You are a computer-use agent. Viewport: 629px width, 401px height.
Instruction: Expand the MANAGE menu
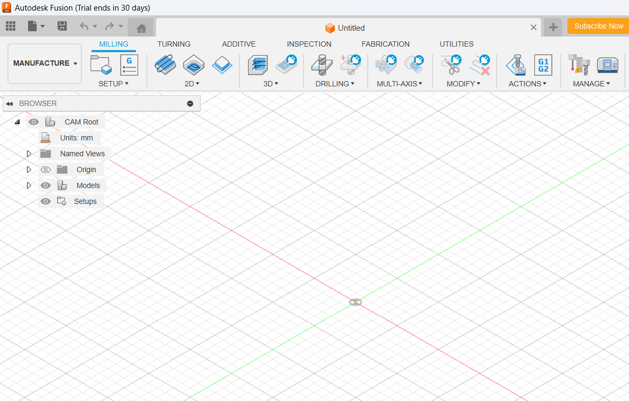591,84
